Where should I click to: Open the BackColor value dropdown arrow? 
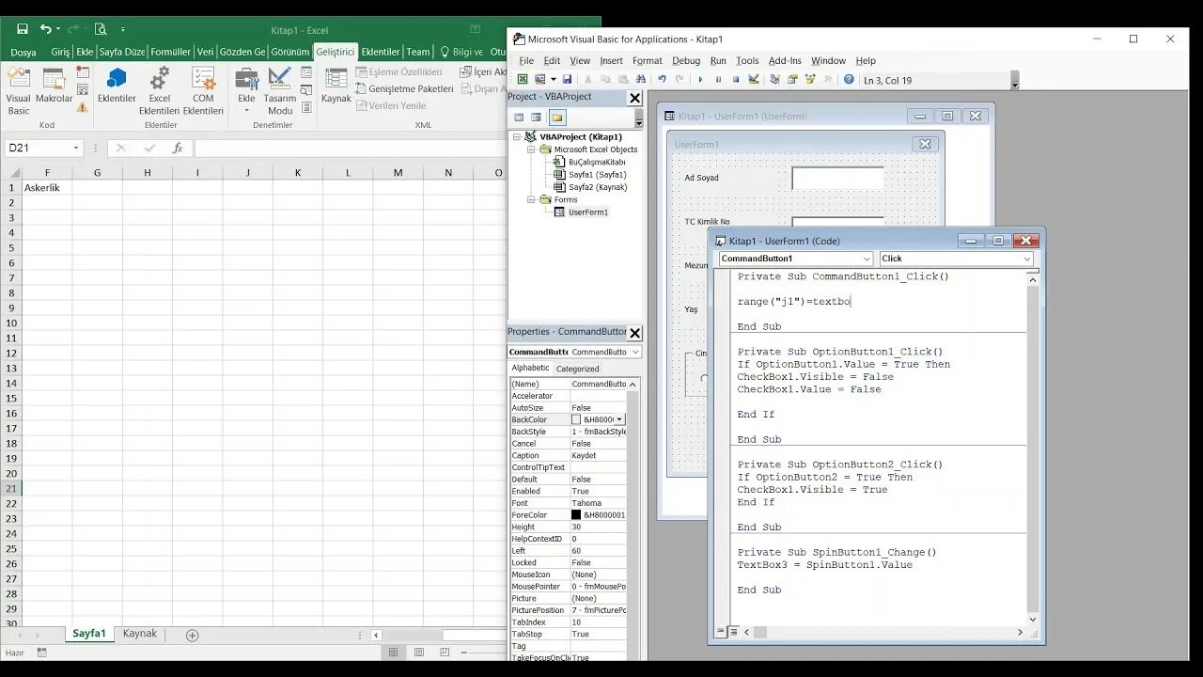click(618, 419)
